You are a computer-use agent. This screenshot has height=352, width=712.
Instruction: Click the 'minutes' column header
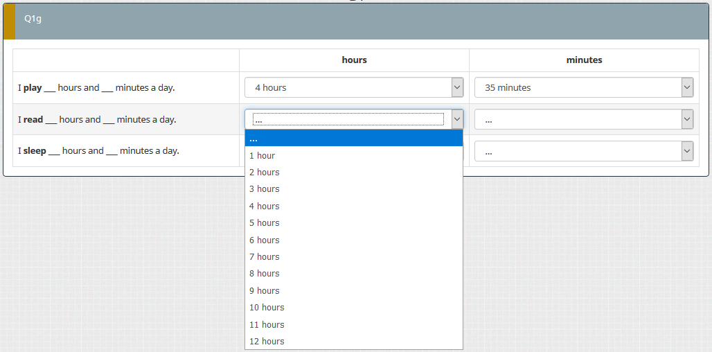tap(584, 60)
